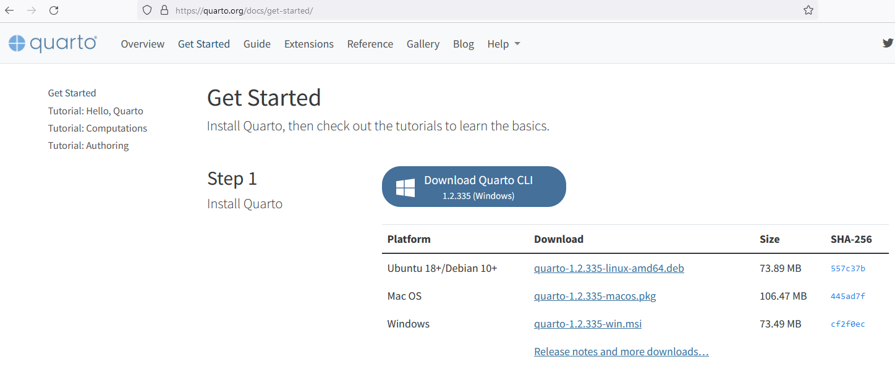Image resolution: width=895 pixels, height=367 pixels.
Task: Open the Blog nav item
Action: (464, 44)
